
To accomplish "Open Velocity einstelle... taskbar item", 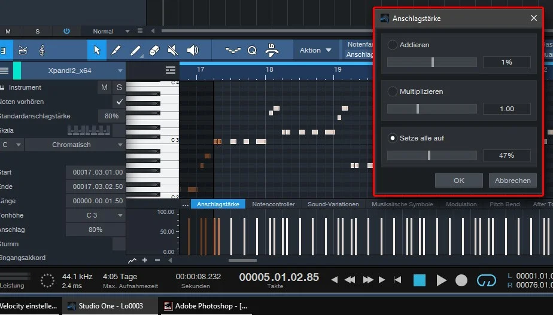I will (x=29, y=306).
